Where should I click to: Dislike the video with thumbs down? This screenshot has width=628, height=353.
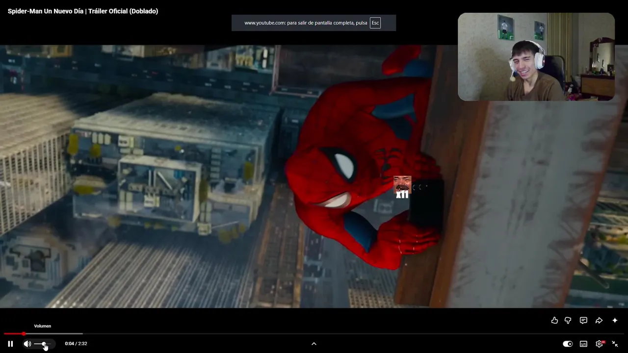coord(568,320)
